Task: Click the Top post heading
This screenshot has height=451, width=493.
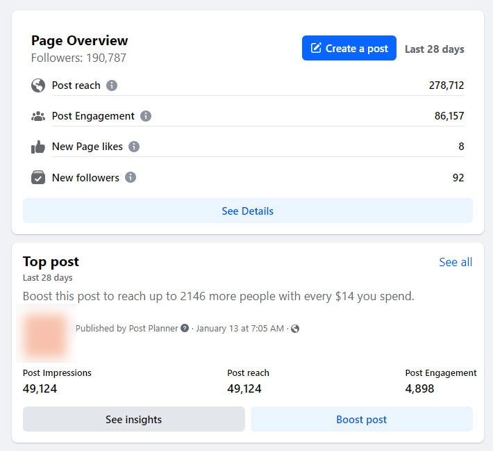Action: [x=51, y=262]
